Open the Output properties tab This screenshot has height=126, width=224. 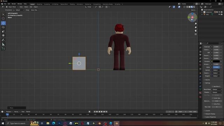point(200,55)
